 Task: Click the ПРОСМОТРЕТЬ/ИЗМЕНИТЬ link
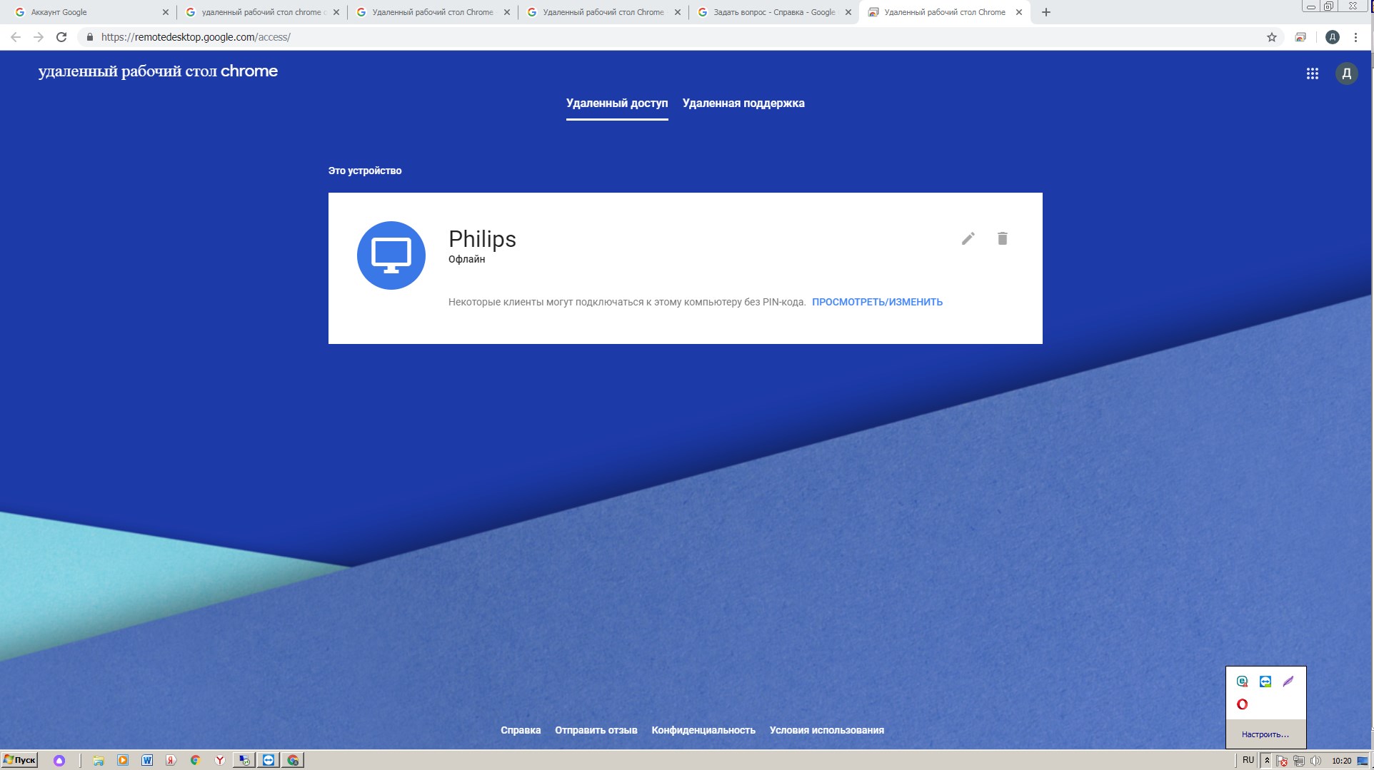[x=877, y=302]
